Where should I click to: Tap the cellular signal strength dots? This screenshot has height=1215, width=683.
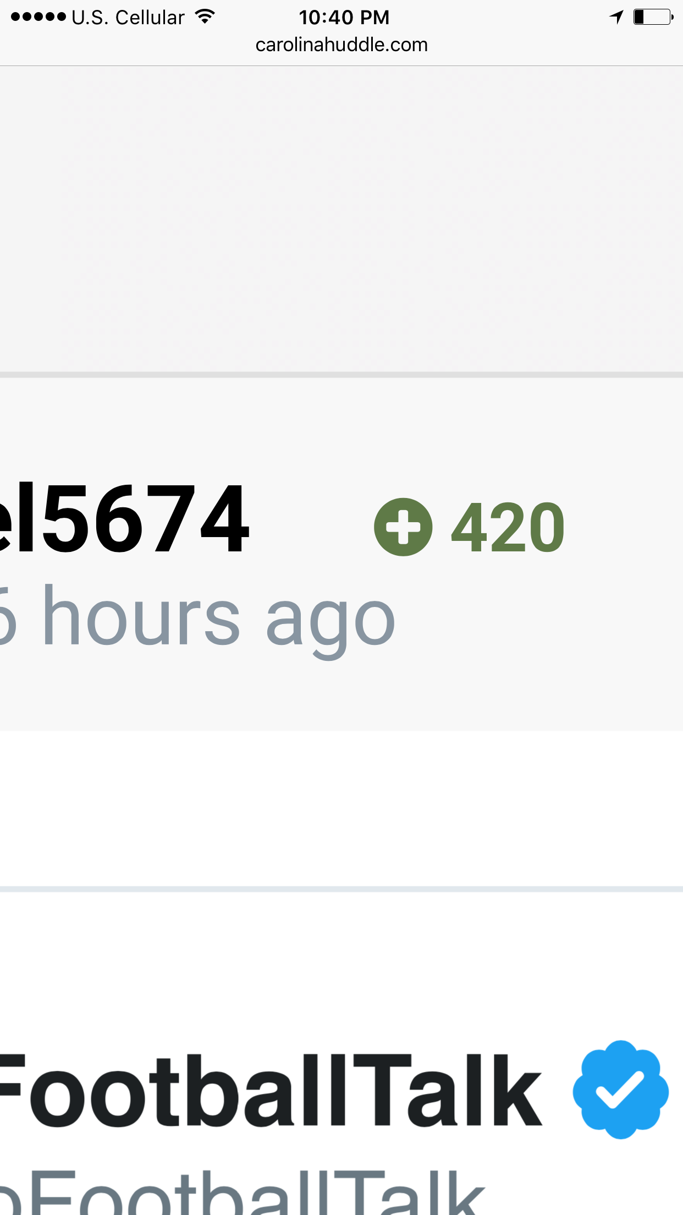(x=38, y=17)
